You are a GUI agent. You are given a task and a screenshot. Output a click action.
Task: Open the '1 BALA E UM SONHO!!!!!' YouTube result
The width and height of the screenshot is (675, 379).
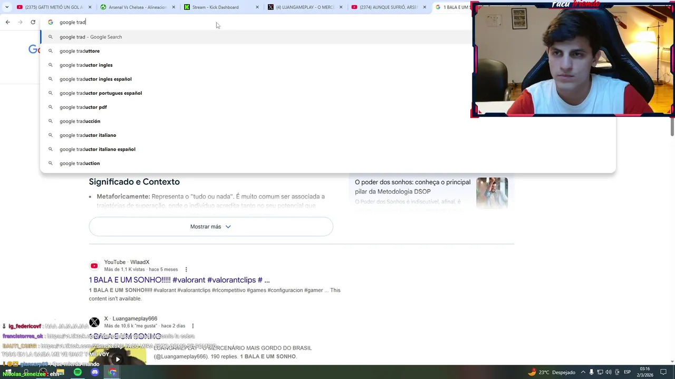click(179, 280)
